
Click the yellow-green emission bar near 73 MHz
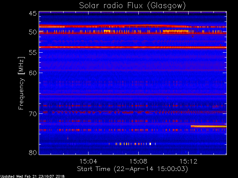[209, 126]
